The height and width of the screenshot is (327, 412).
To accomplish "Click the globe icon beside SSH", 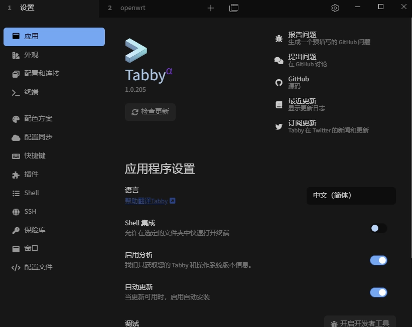I will coord(16,212).
